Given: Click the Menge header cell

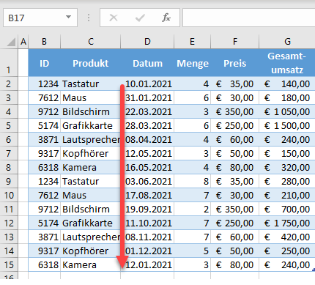Looking at the screenshot, I should tap(192, 63).
